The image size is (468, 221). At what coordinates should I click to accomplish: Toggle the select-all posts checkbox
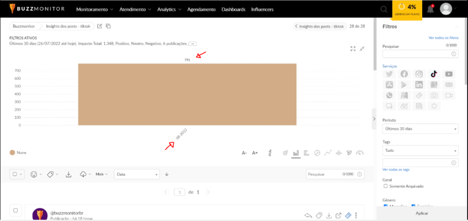[15, 174]
